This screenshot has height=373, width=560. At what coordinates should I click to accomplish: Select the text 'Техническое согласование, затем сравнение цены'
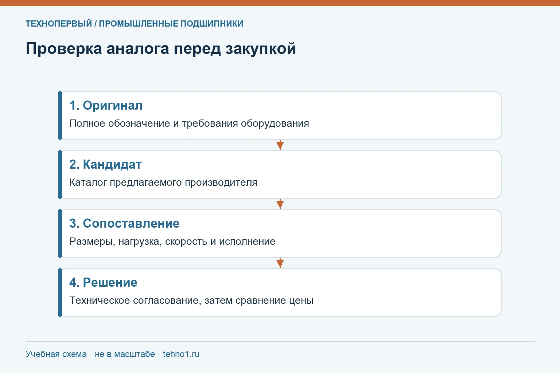coord(191,301)
